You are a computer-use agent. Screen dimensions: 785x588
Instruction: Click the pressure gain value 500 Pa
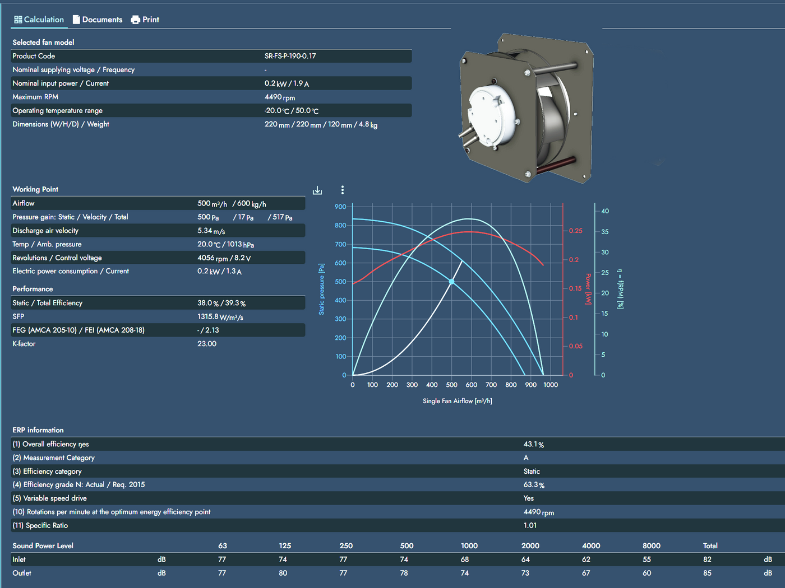(208, 217)
